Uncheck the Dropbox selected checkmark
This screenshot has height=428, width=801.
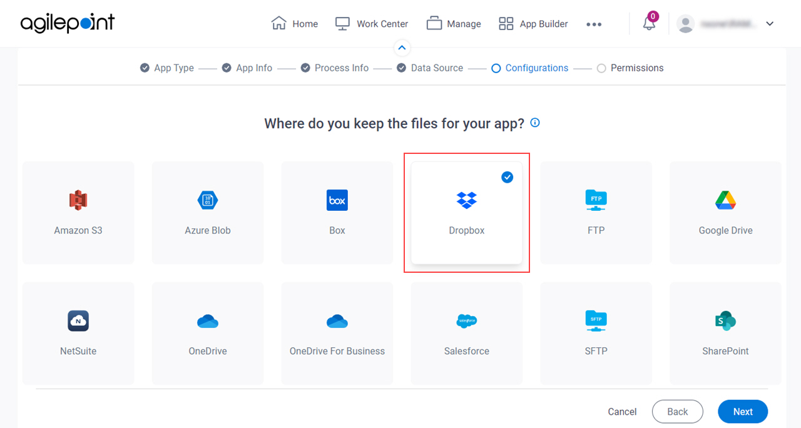point(508,177)
